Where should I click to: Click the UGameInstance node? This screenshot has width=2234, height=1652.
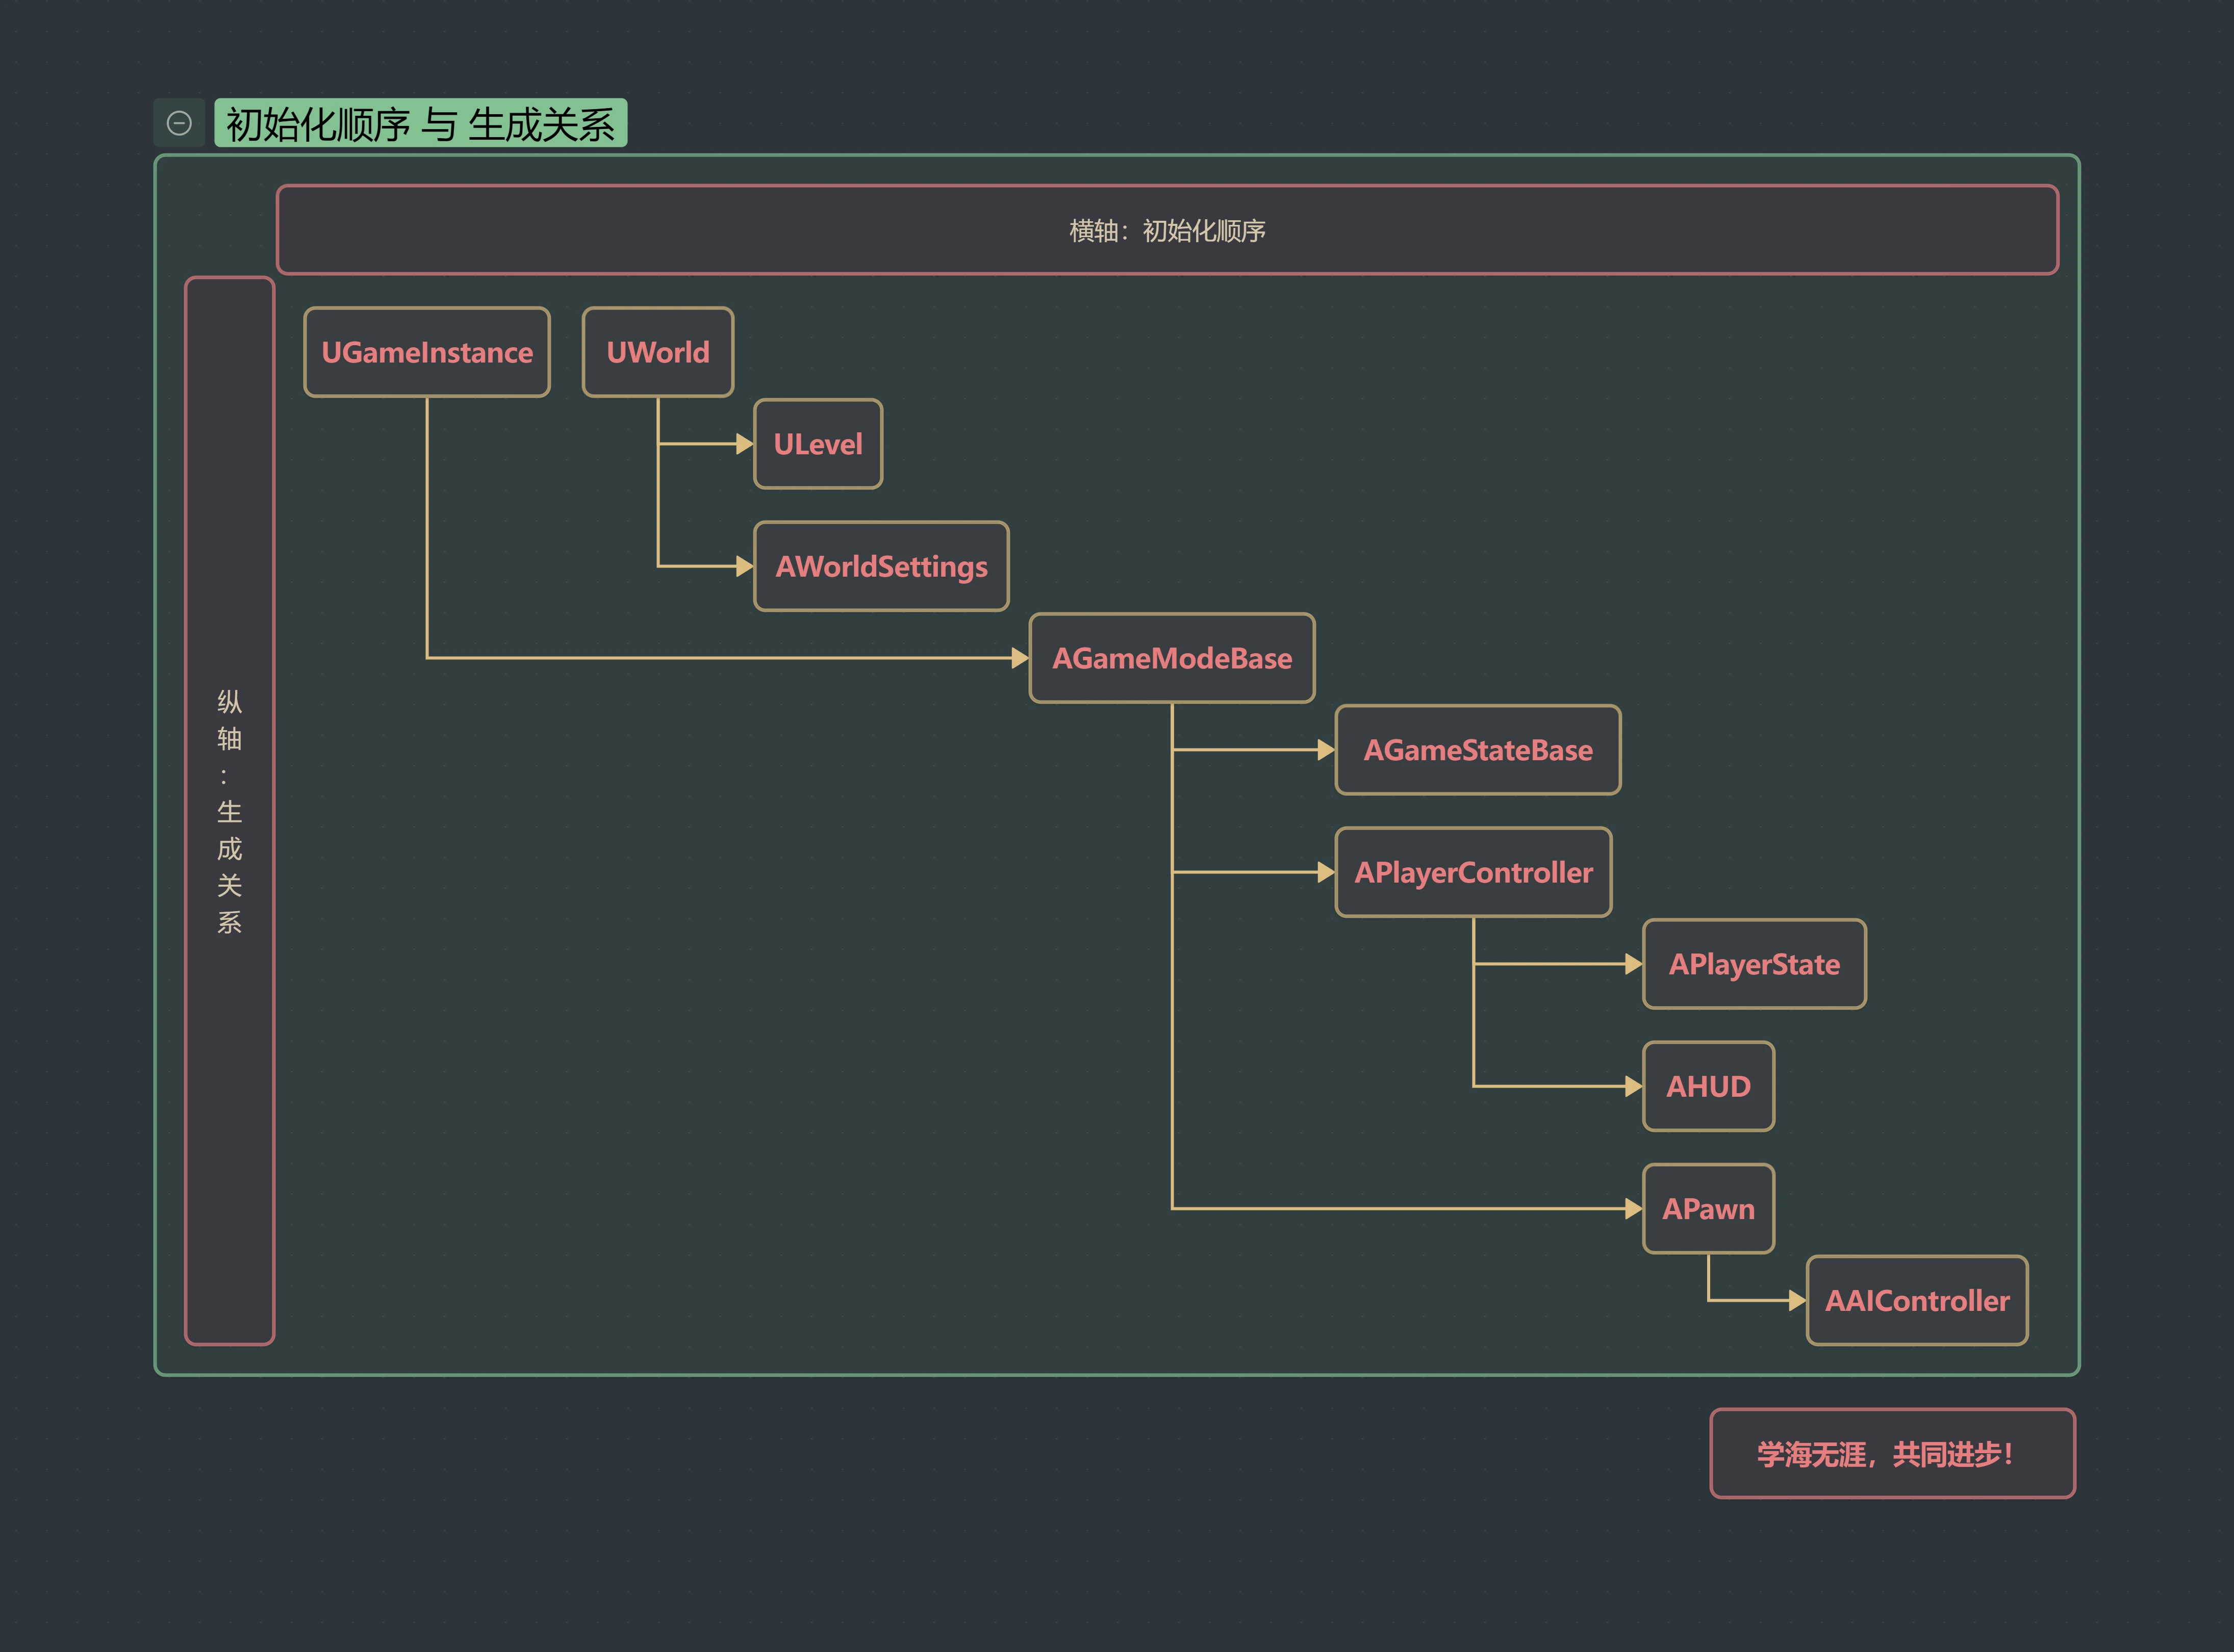click(427, 352)
